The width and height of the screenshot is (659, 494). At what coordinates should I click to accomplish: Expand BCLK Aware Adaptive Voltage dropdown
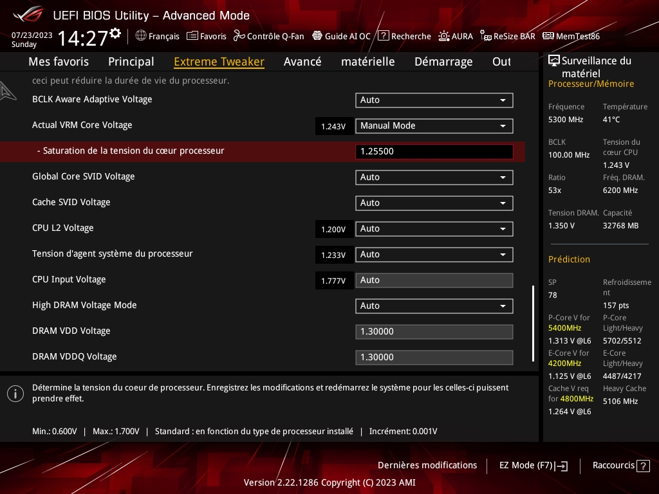coord(434,100)
